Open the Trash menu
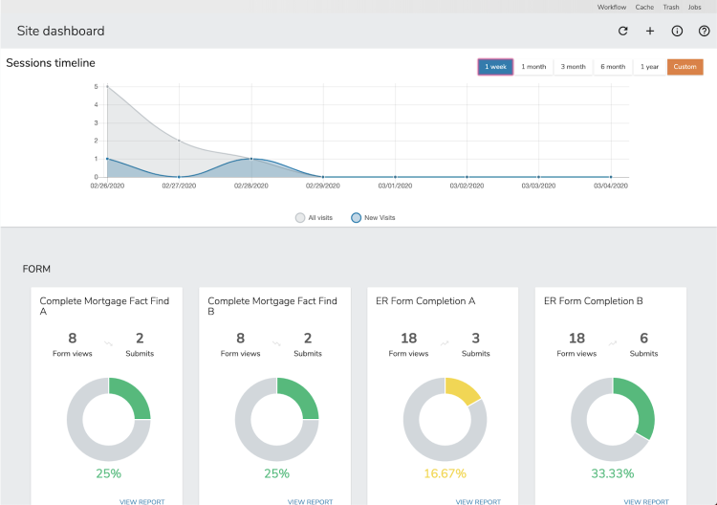This screenshot has height=505, width=717. pyautogui.click(x=671, y=7)
